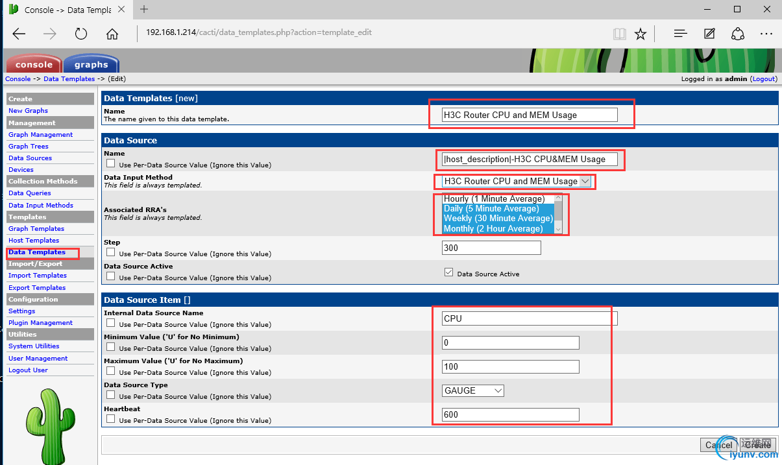The image size is (782, 465).
Task: Toggle per-data source value for Minimum Value
Action: (111, 348)
